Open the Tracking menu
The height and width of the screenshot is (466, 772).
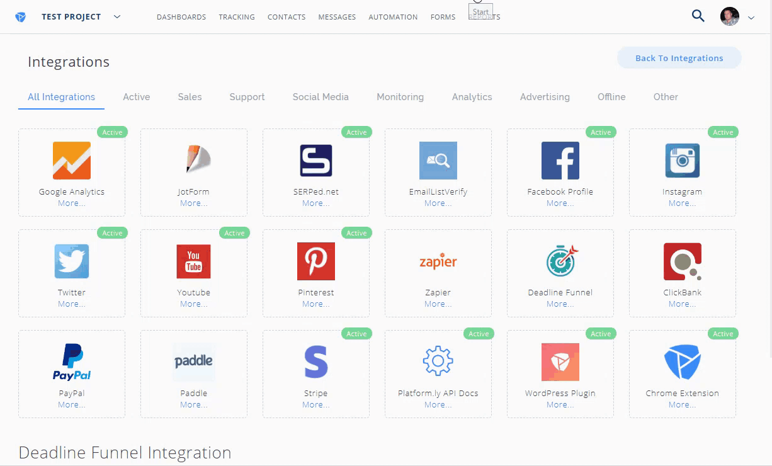pyautogui.click(x=237, y=17)
